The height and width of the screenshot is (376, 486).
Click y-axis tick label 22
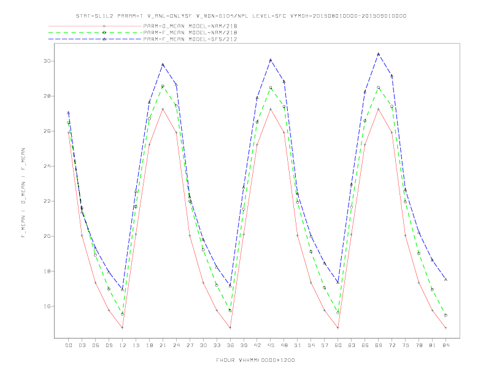(x=47, y=202)
